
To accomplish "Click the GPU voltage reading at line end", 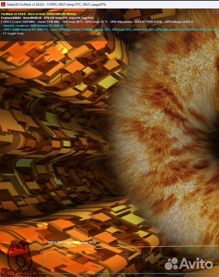I will pos(179,22).
